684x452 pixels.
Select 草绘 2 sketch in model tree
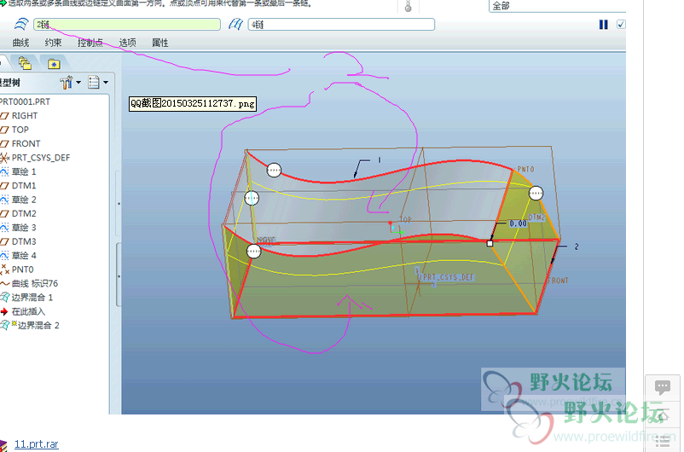(x=24, y=200)
